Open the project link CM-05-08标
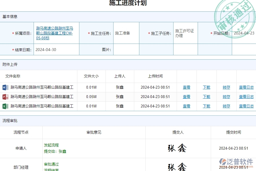Screen dimensions: 256x171 tap(54, 33)
